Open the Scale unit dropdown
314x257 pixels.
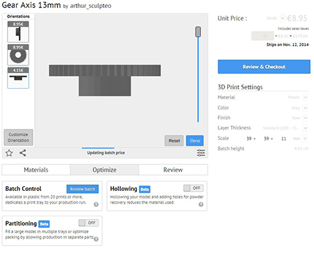305,138
